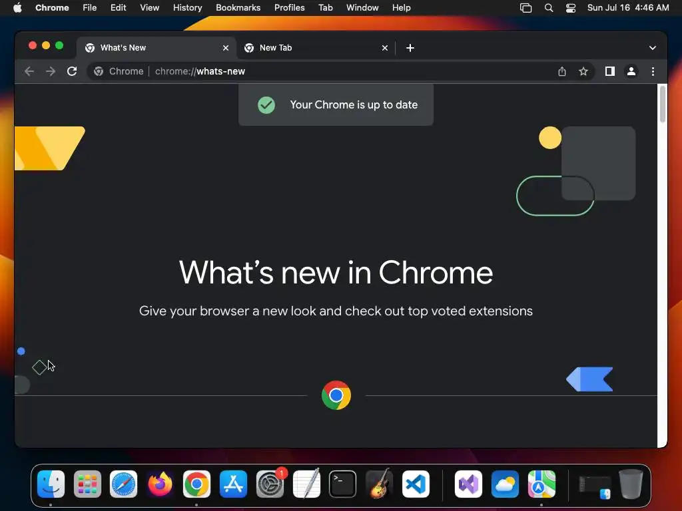Open Launchpad from the Dock

(87, 484)
